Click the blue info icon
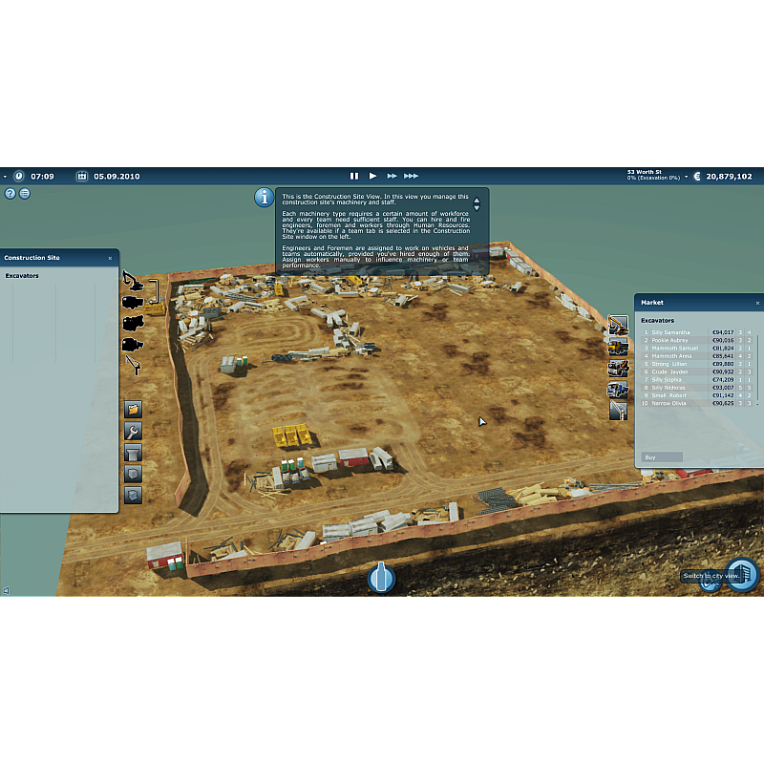 (x=265, y=197)
